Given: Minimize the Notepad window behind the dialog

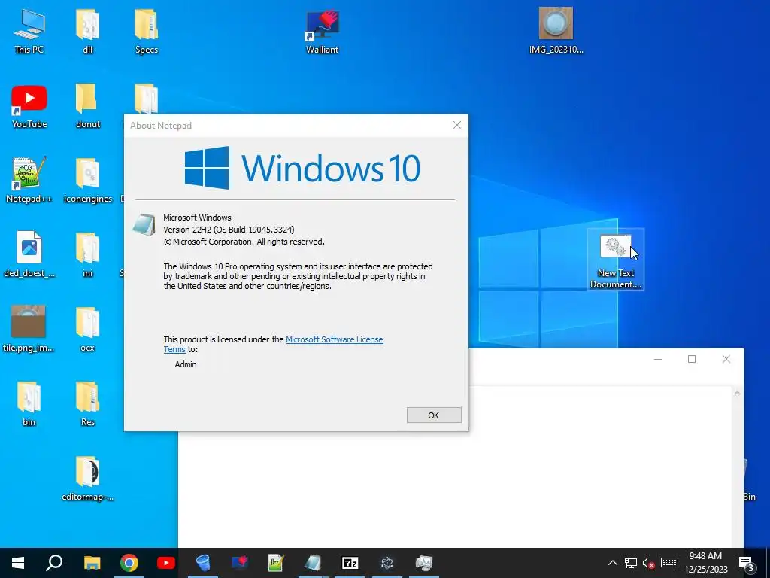Looking at the screenshot, I should click(x=658, y=359).
